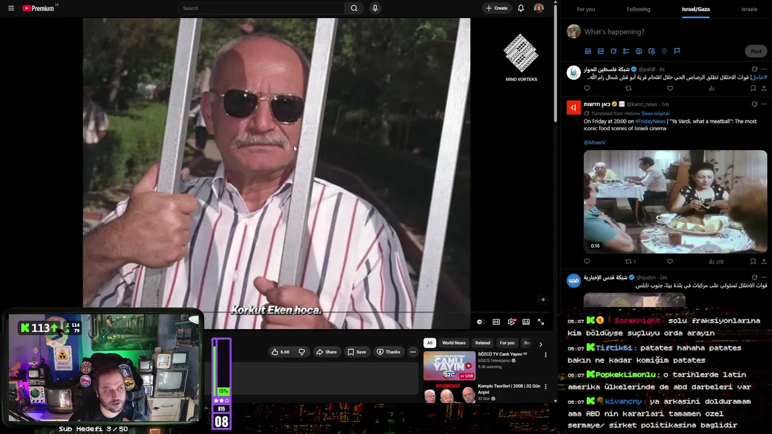Bookmark the @paldf post

click(753, 88)
